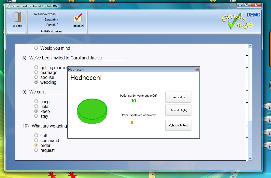The image size is (271, 178).
Task: Click the Smart Tests title bar icon
Action: (8, 6)
